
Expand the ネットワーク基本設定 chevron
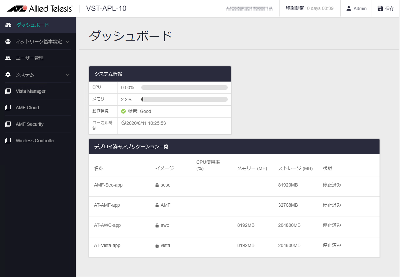(x=68, y=42)
